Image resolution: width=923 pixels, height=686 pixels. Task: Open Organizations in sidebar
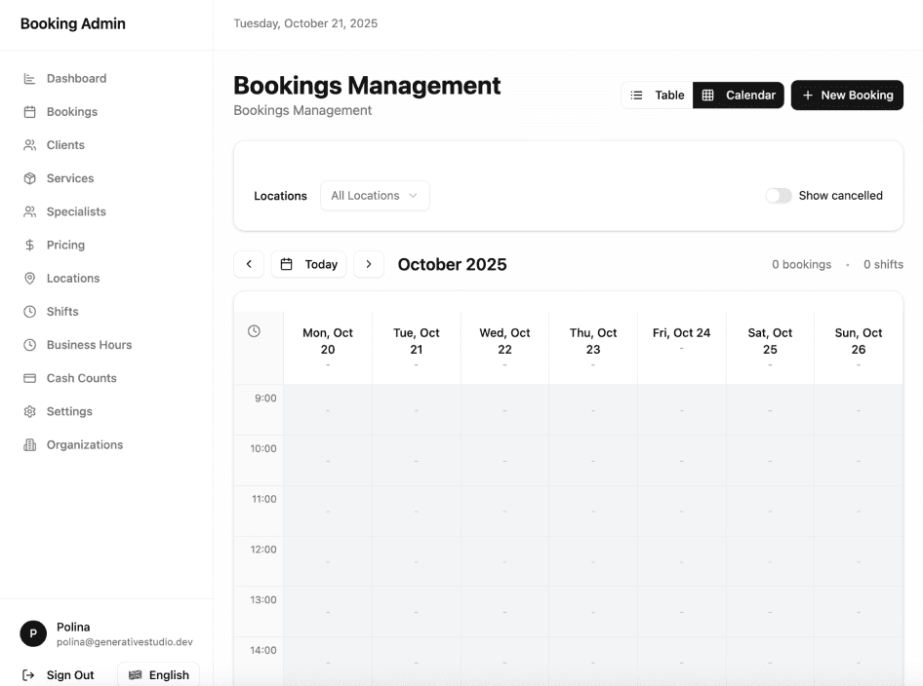tap(85, 445)
